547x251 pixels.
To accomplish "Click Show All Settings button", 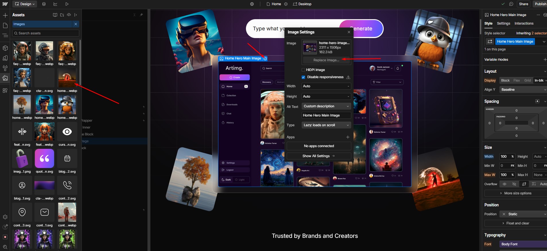I will click(x=319, y=156).
